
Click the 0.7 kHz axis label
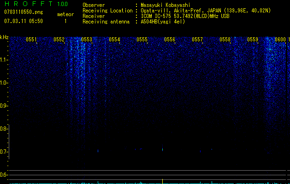4,152
